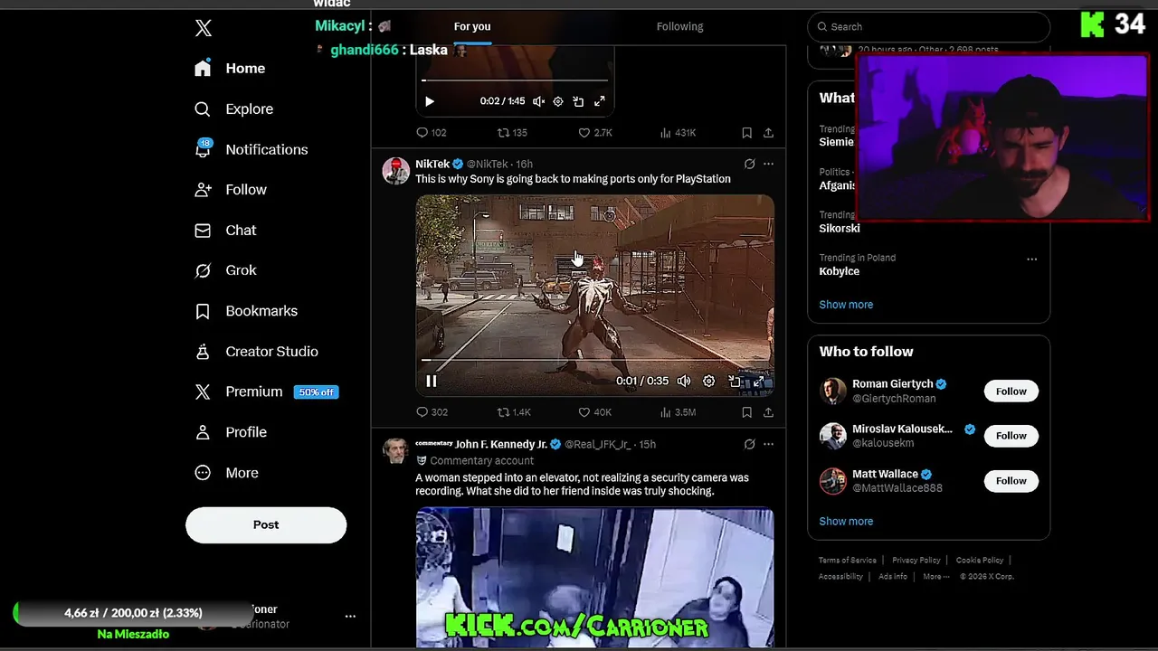The width and height of the screenshot is (1158, 651).
Task: Like the post with 2.7K likes
Action: tap(595, 133)
